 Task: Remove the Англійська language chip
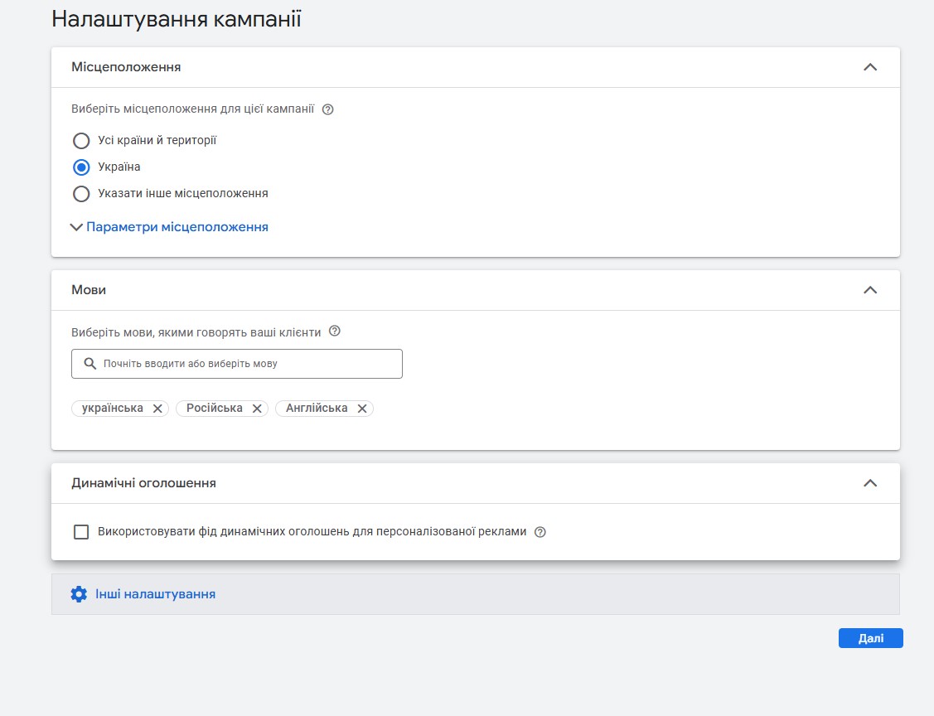362,409
